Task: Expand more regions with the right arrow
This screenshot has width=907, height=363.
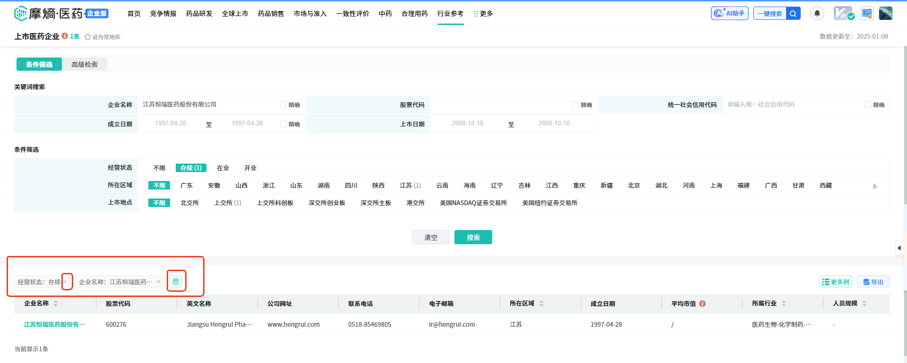Action: tap(875, 186)
